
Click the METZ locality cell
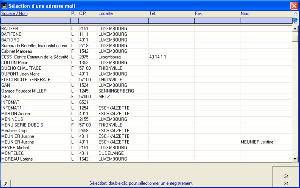coord(104,97)
